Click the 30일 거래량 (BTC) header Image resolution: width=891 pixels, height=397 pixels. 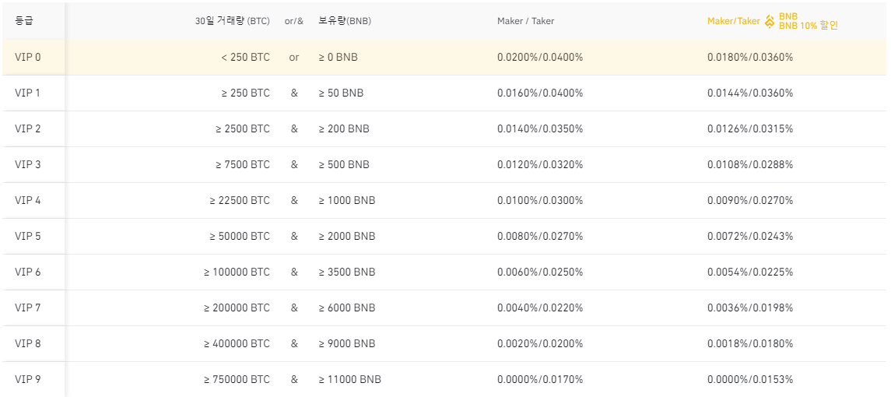(232, 21)
